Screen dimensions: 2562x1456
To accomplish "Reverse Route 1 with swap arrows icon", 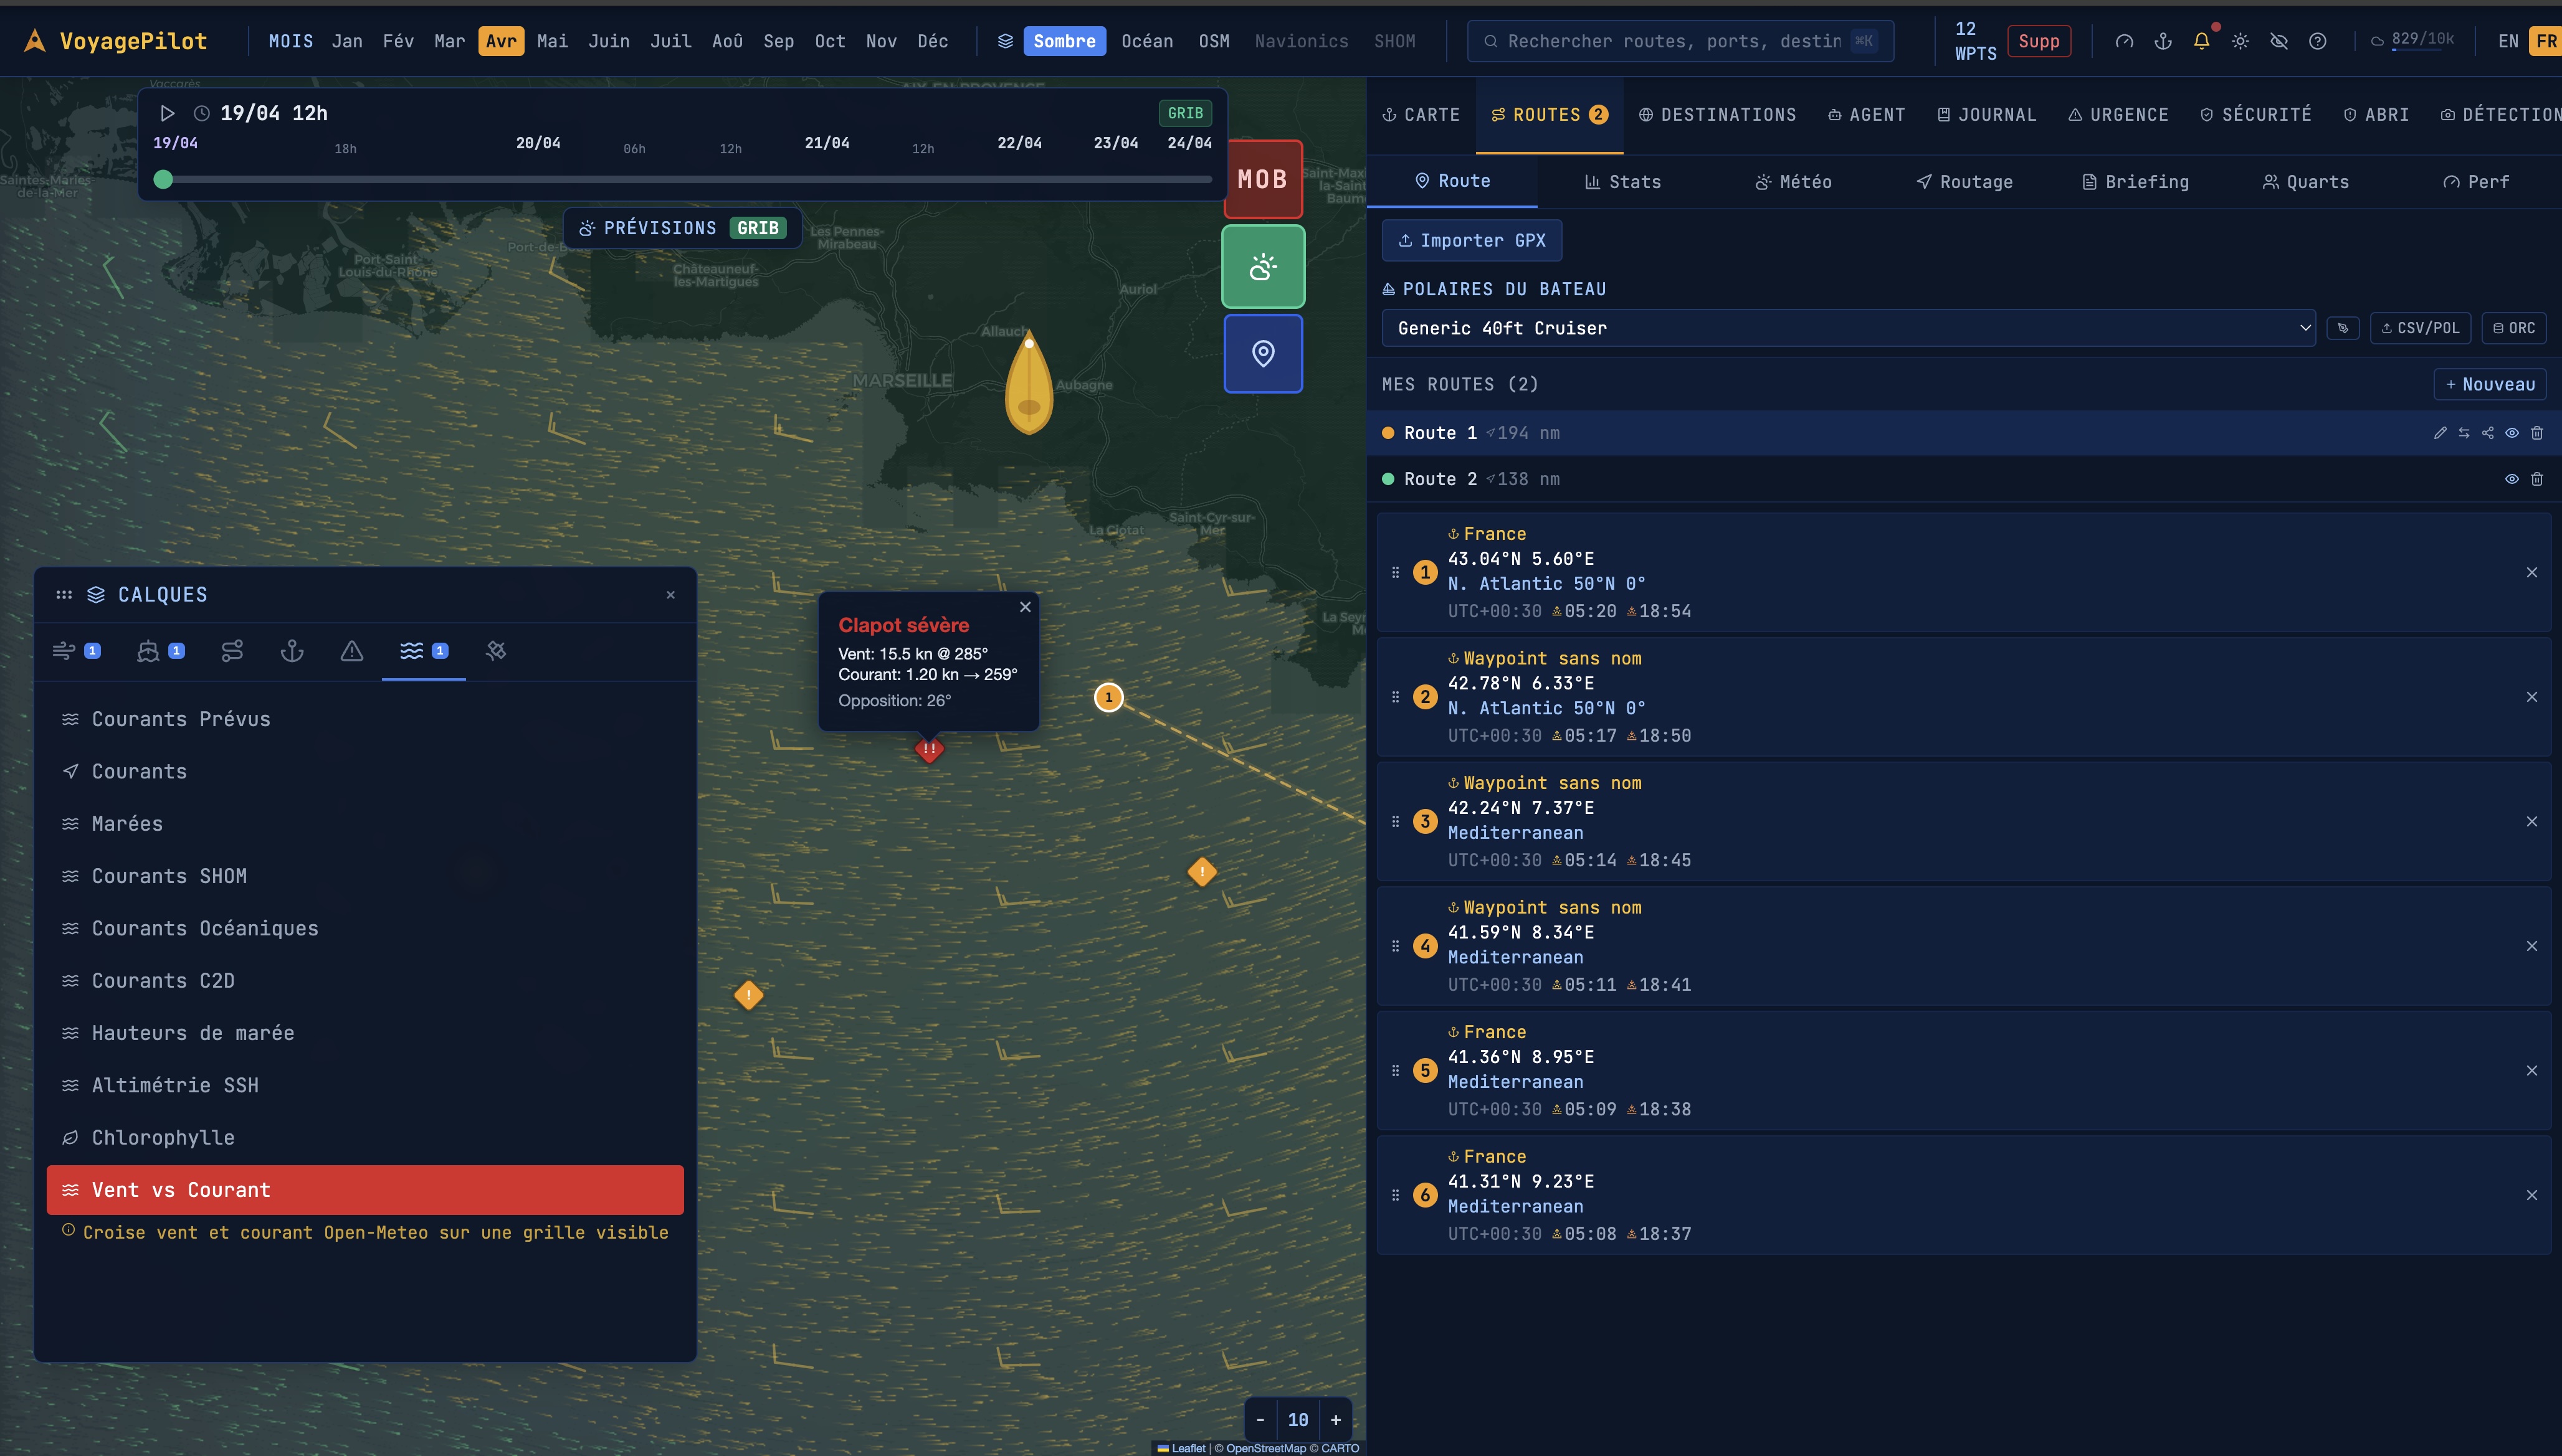I will pyautogui.click(x=2464, y=433).
